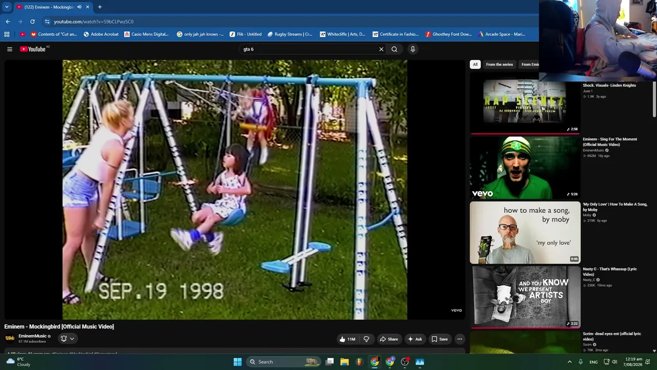This screenshot has height=370, width=657.
Task: Go back with the browser back arrow
Action: pyautogui.click(x=8, y=22)
